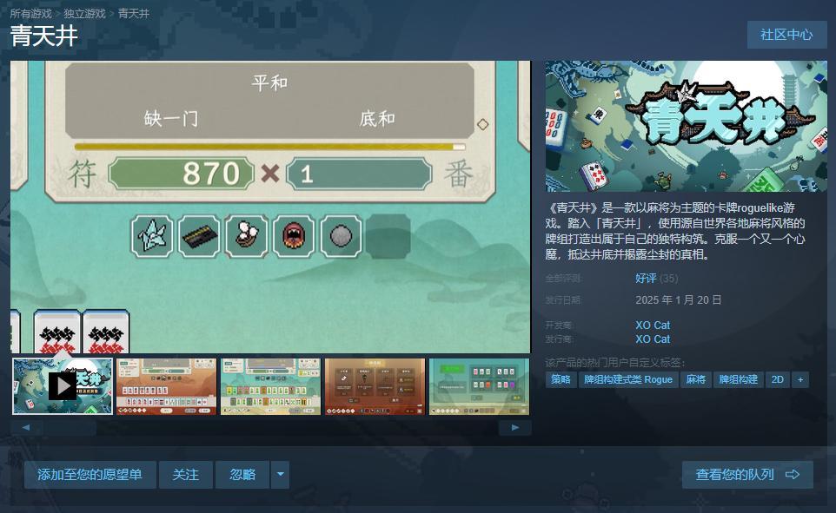
Task: Open the 好评 reviews link
Action: (x=646, y=278)
